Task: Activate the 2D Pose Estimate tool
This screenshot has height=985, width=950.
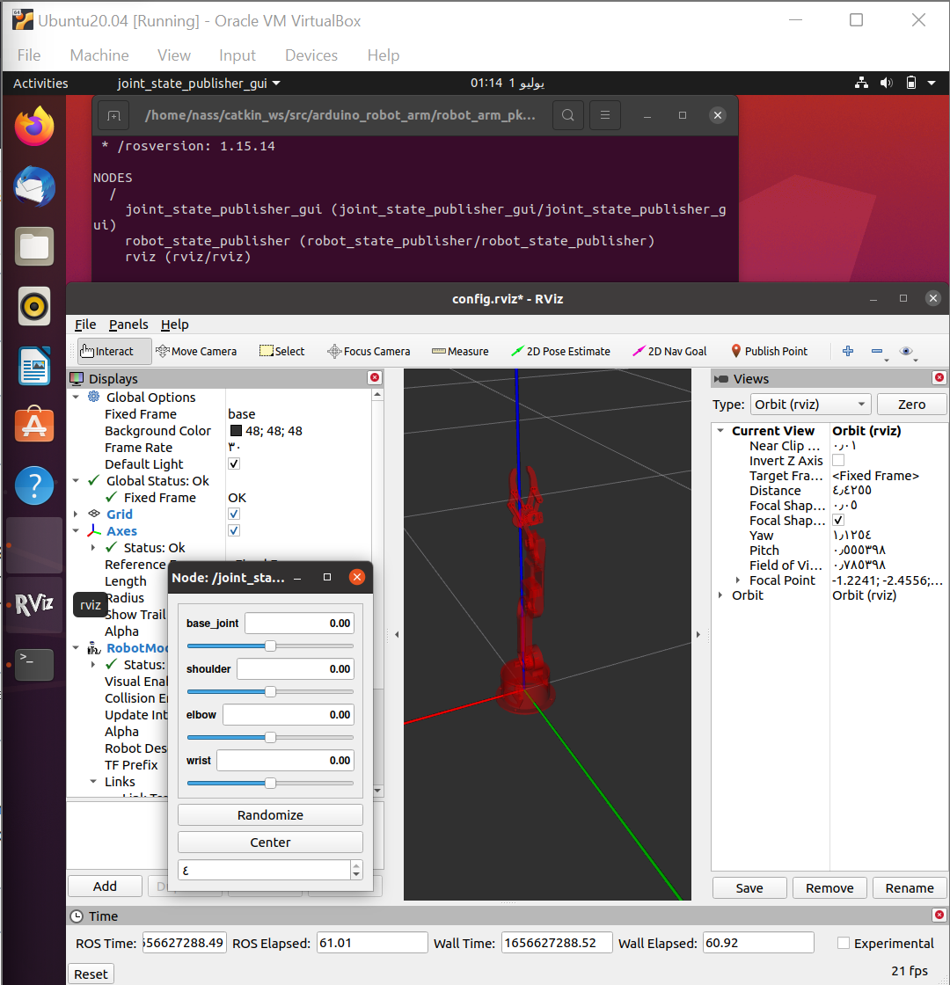Action: pos(561,351)
